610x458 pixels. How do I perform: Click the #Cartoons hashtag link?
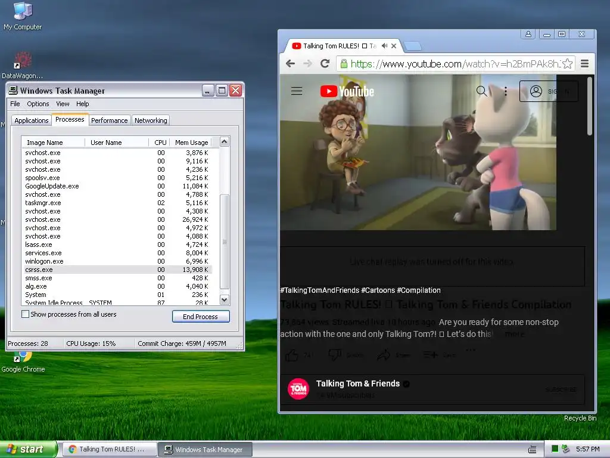point(378,290)
